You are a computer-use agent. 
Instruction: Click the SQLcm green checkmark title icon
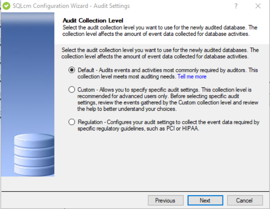pyautogui.click(x=6, y=6)
